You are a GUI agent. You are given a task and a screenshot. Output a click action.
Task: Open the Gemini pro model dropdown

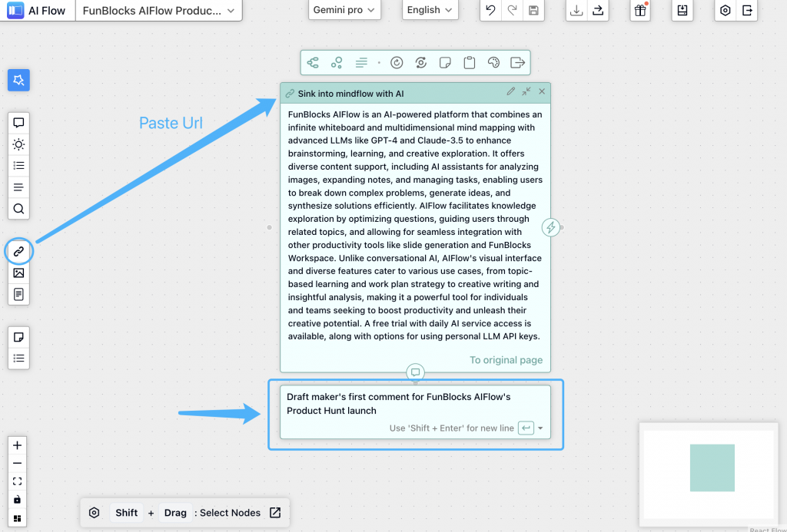344,10
